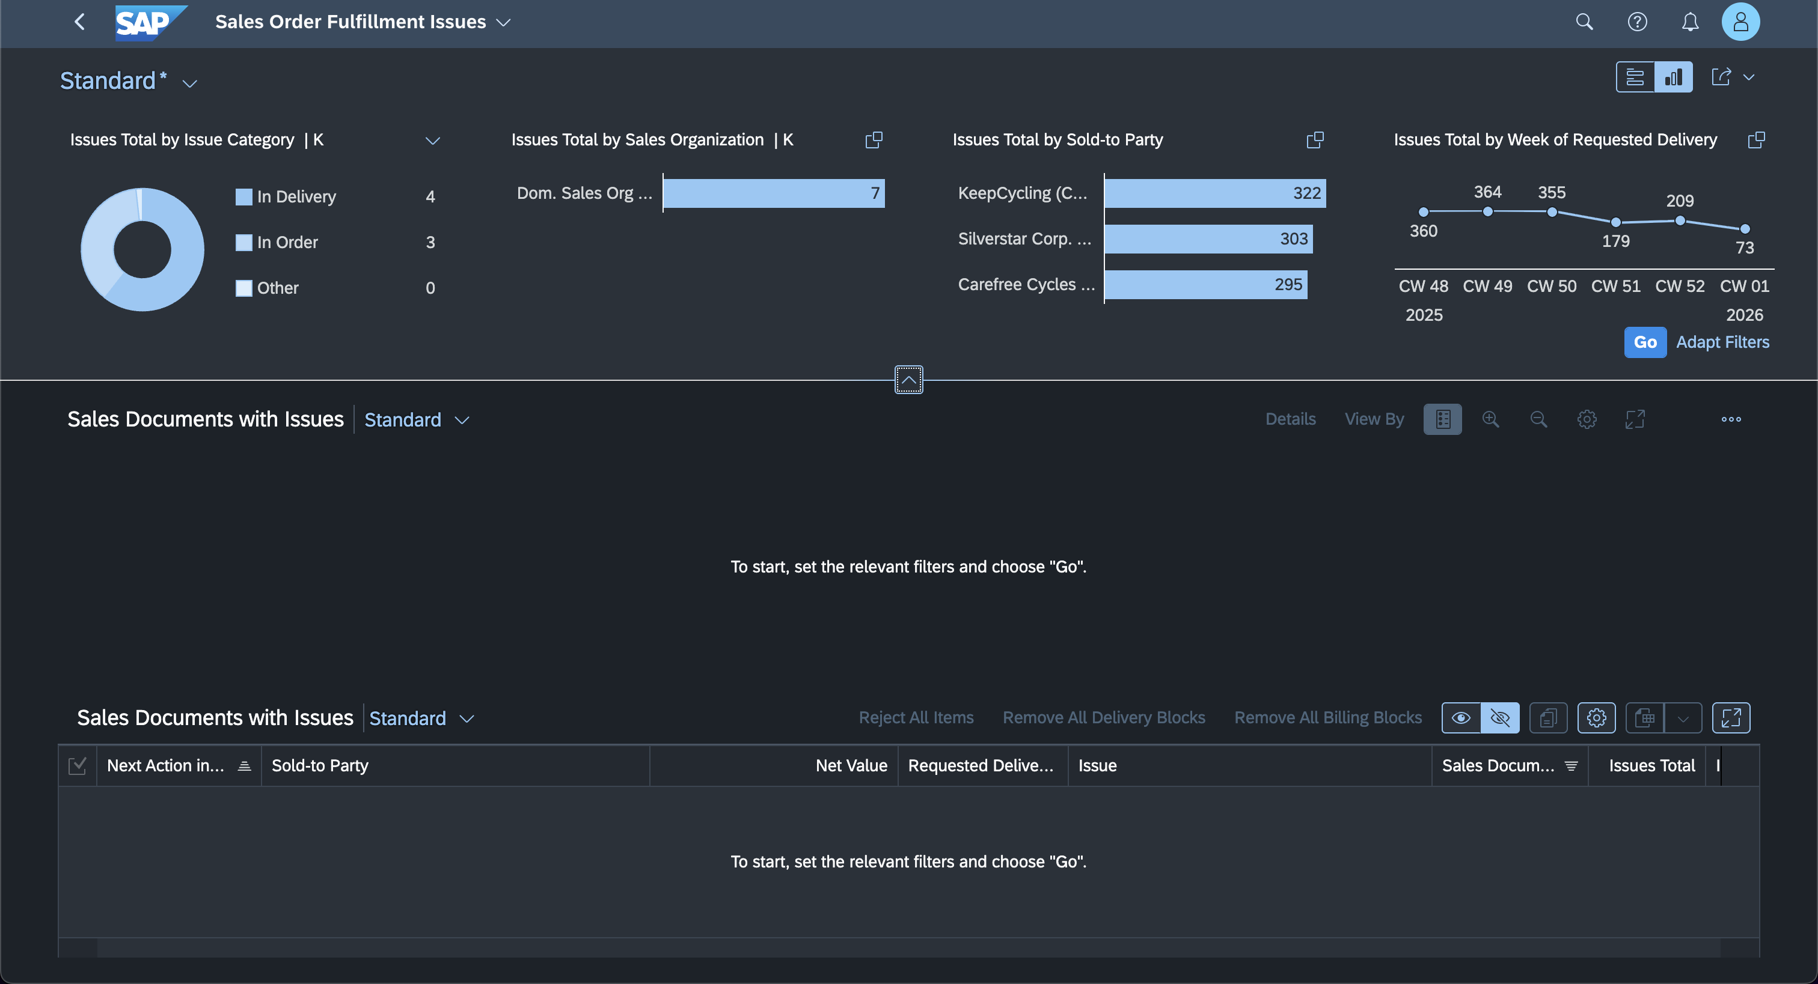Click the back navigation arrow
This screenshot has width=1818, height=984.
80,22
